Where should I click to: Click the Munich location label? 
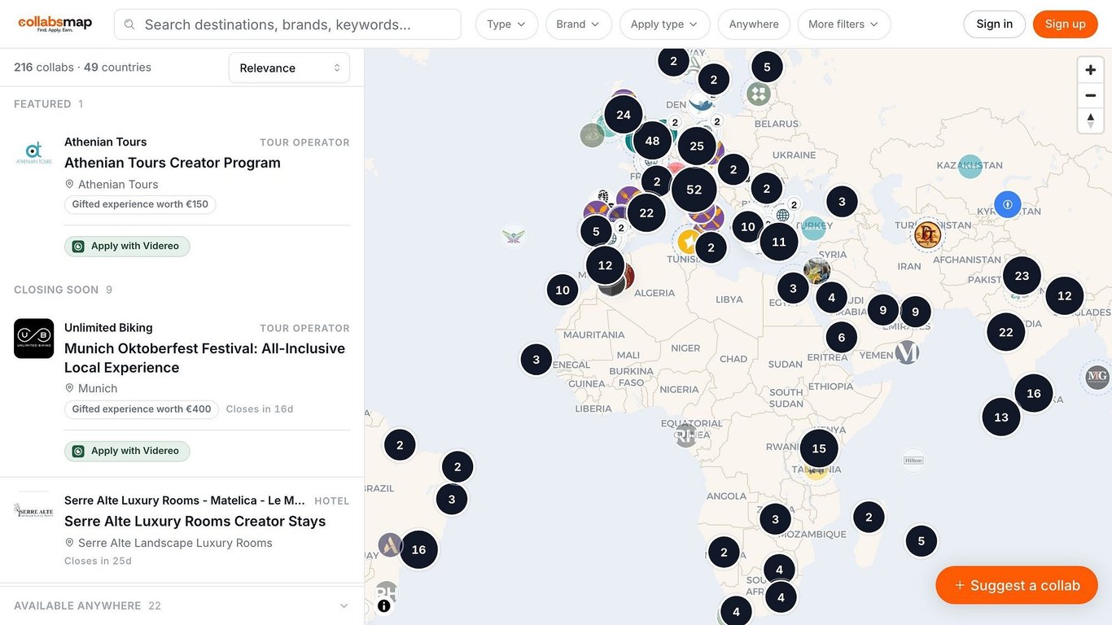(x=98, y=388)
